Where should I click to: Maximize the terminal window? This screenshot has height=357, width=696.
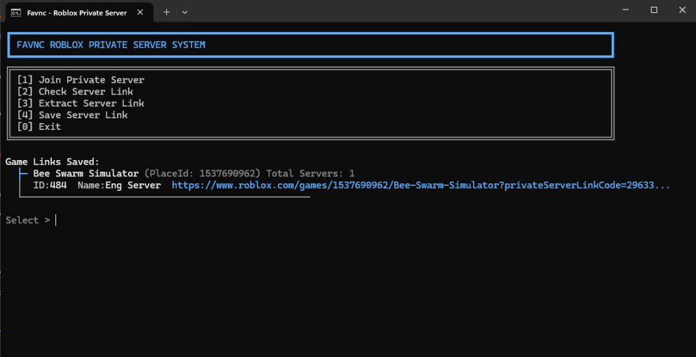pos(654,10)
